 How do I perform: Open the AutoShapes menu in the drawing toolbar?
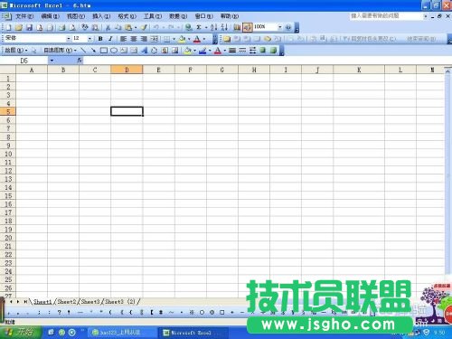coord(60,51)
